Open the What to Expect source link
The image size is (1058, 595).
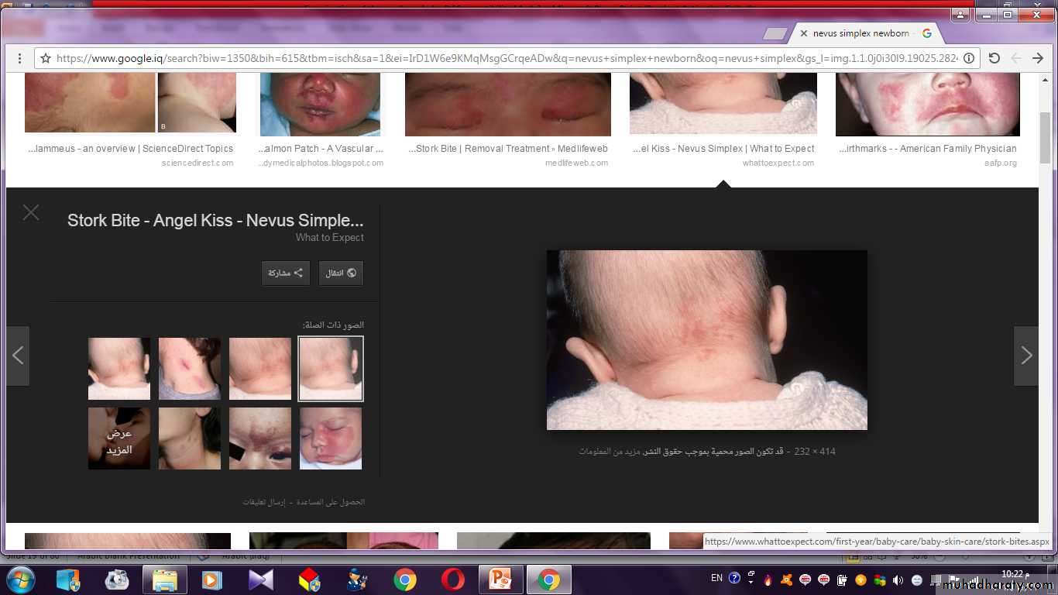click(329, 238)
